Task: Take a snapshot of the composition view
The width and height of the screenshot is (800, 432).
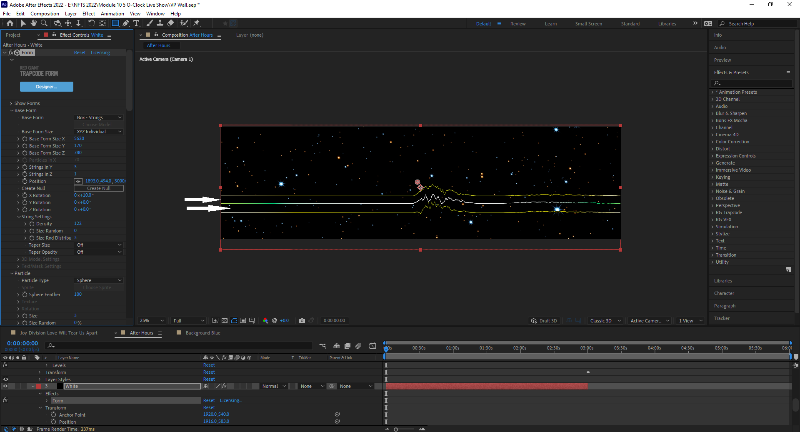Action: [x=302, y=321]
